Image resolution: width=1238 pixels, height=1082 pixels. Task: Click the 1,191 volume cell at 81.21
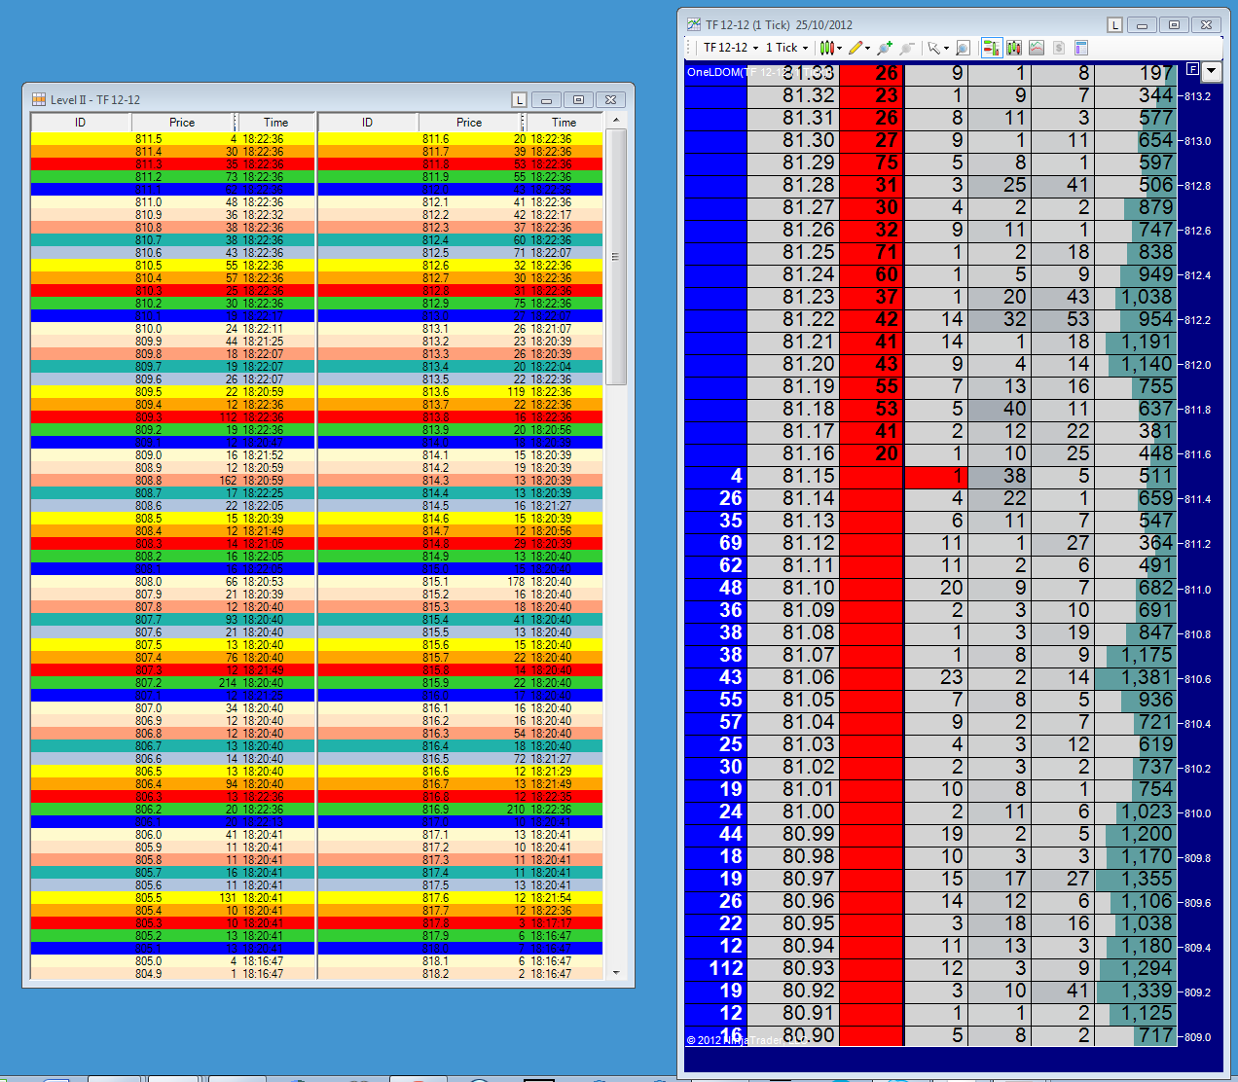pyautogui.click(x=1136, y=343)
